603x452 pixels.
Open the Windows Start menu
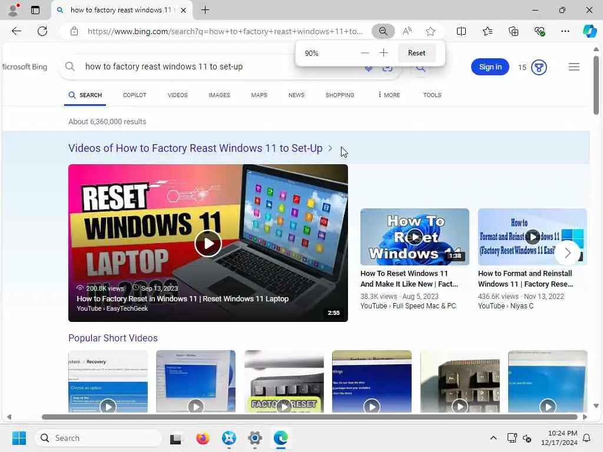pyautogui.click(x=19, y=438)
